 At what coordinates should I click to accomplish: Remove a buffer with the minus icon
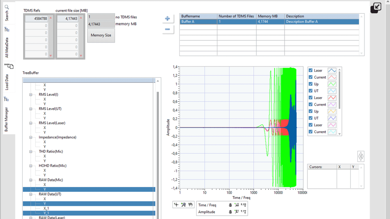(x=167, y=29)
